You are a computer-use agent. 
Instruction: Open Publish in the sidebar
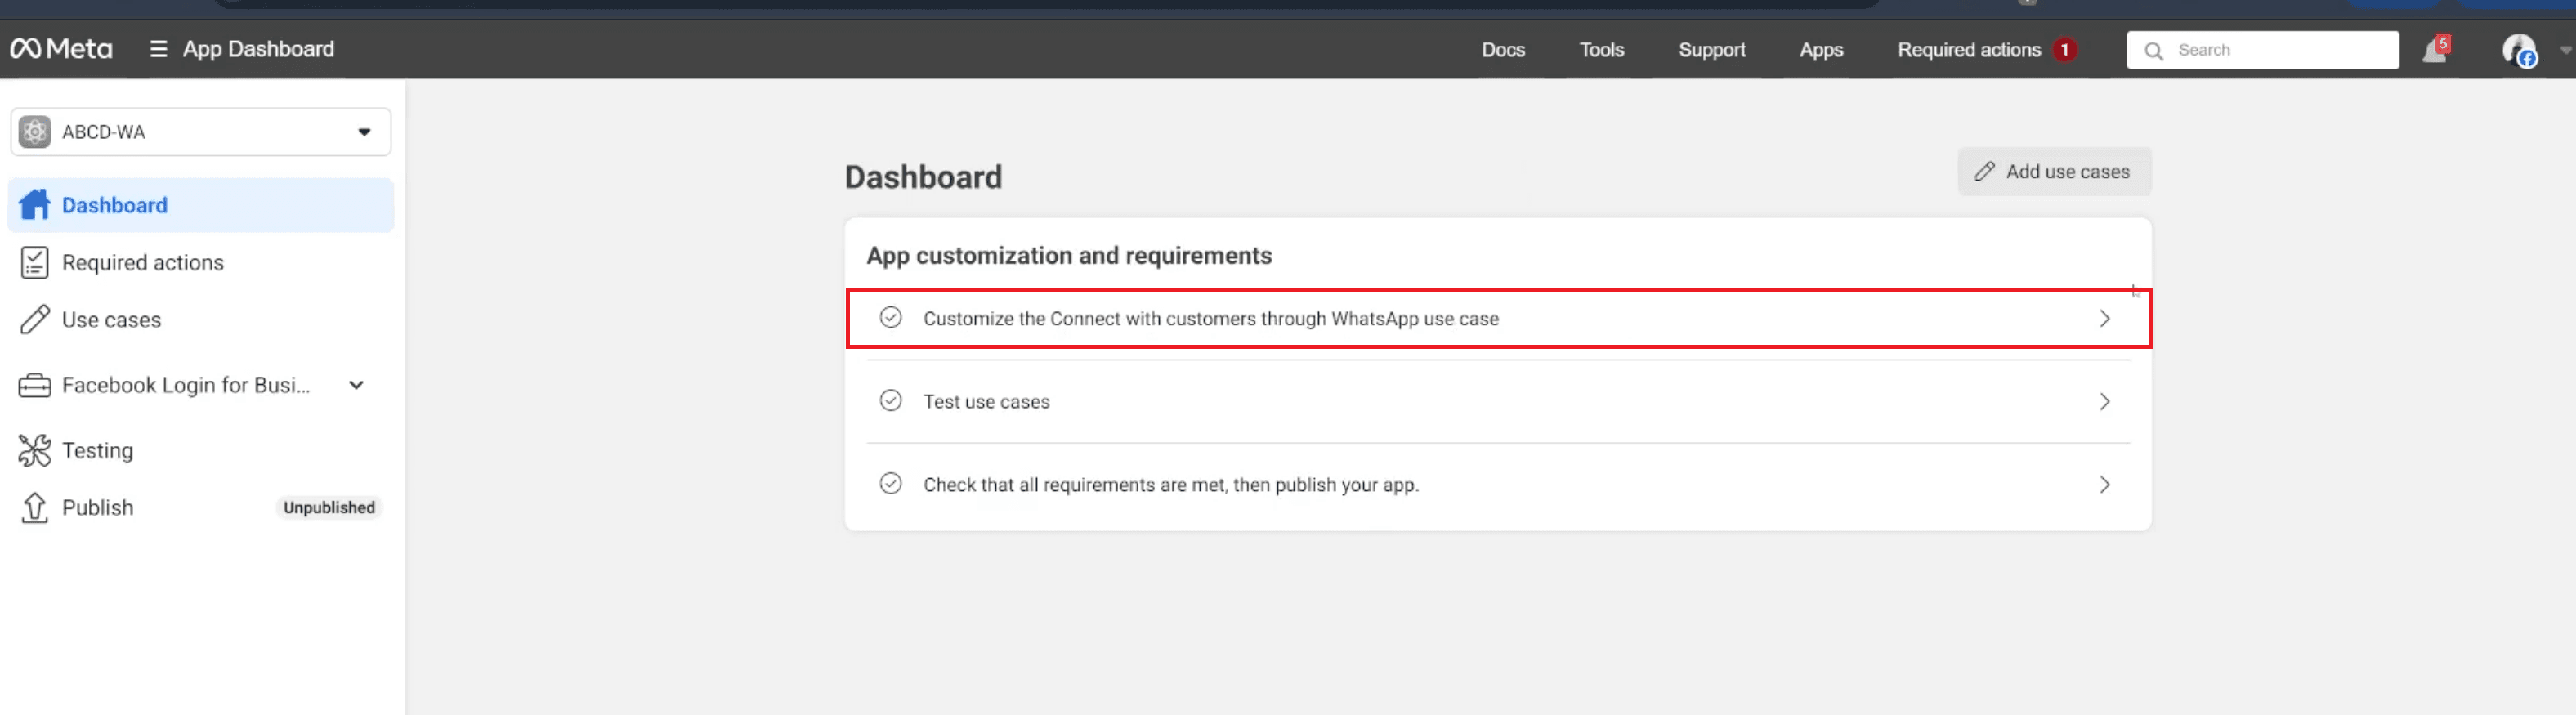[x=97, y=508]
